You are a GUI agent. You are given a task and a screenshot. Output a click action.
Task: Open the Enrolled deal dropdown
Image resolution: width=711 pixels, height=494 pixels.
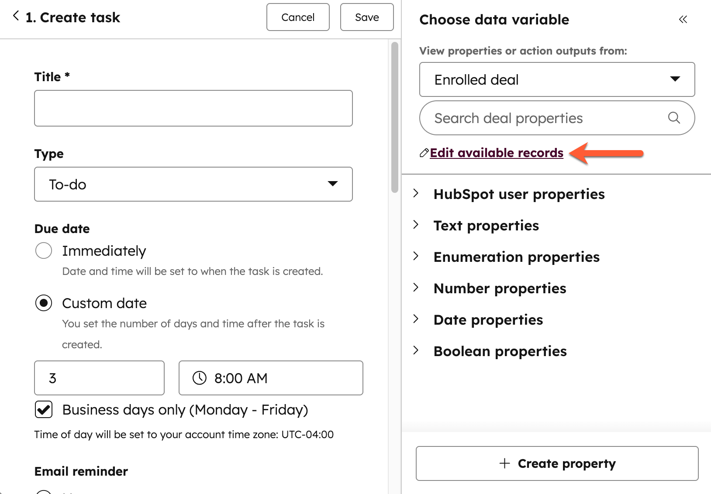(x=557, y=79)
